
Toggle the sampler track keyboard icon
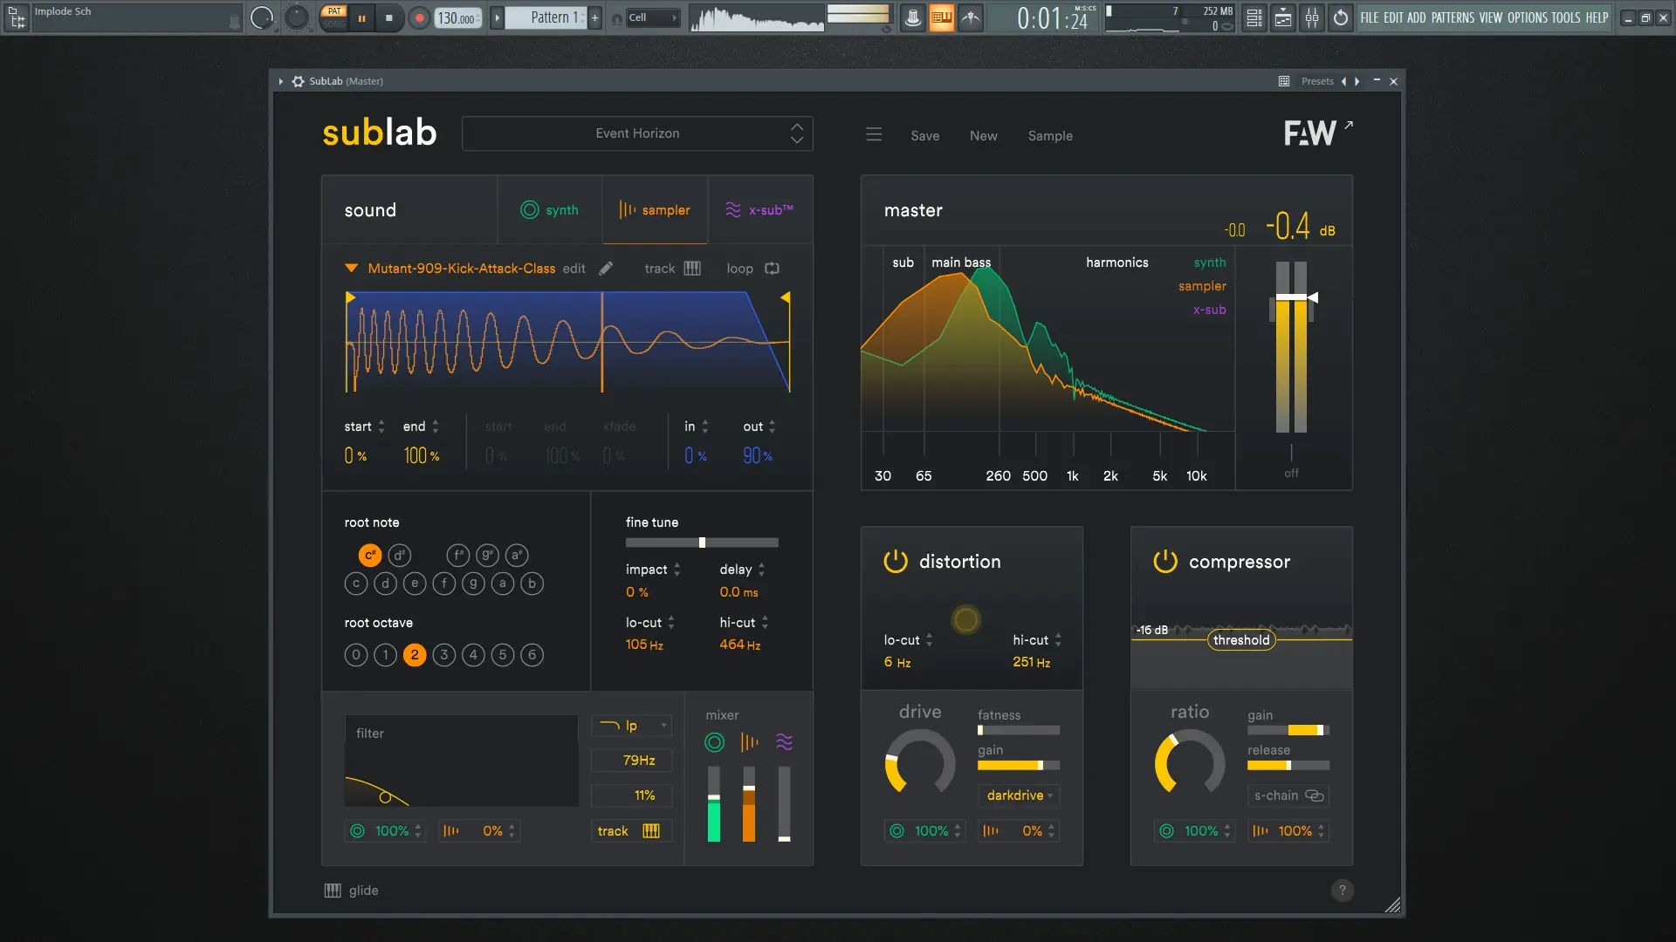click(692, 269)
